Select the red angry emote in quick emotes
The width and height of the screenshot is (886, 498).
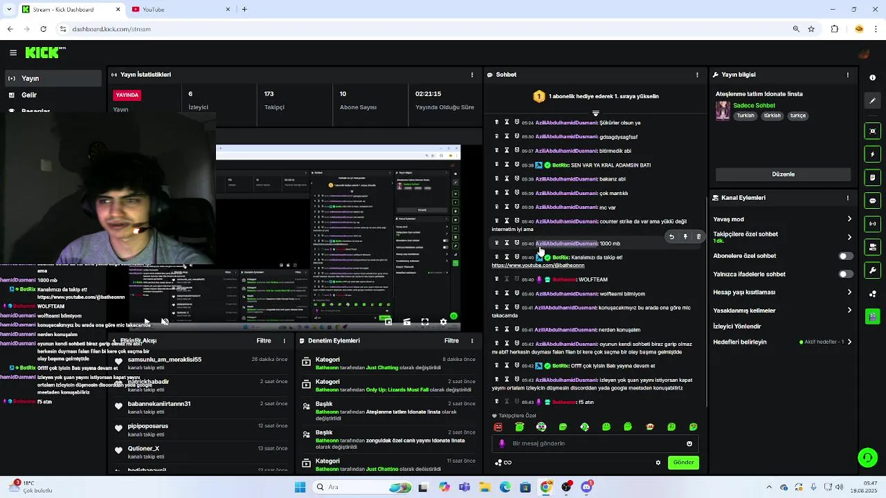pyautogui.click(x=498, y=427)
